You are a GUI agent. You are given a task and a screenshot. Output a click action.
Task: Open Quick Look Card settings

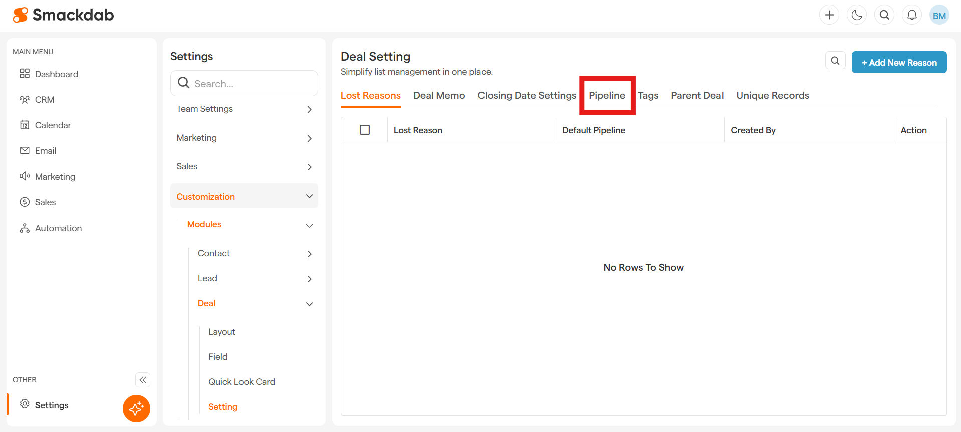click(x=242, y=382)
